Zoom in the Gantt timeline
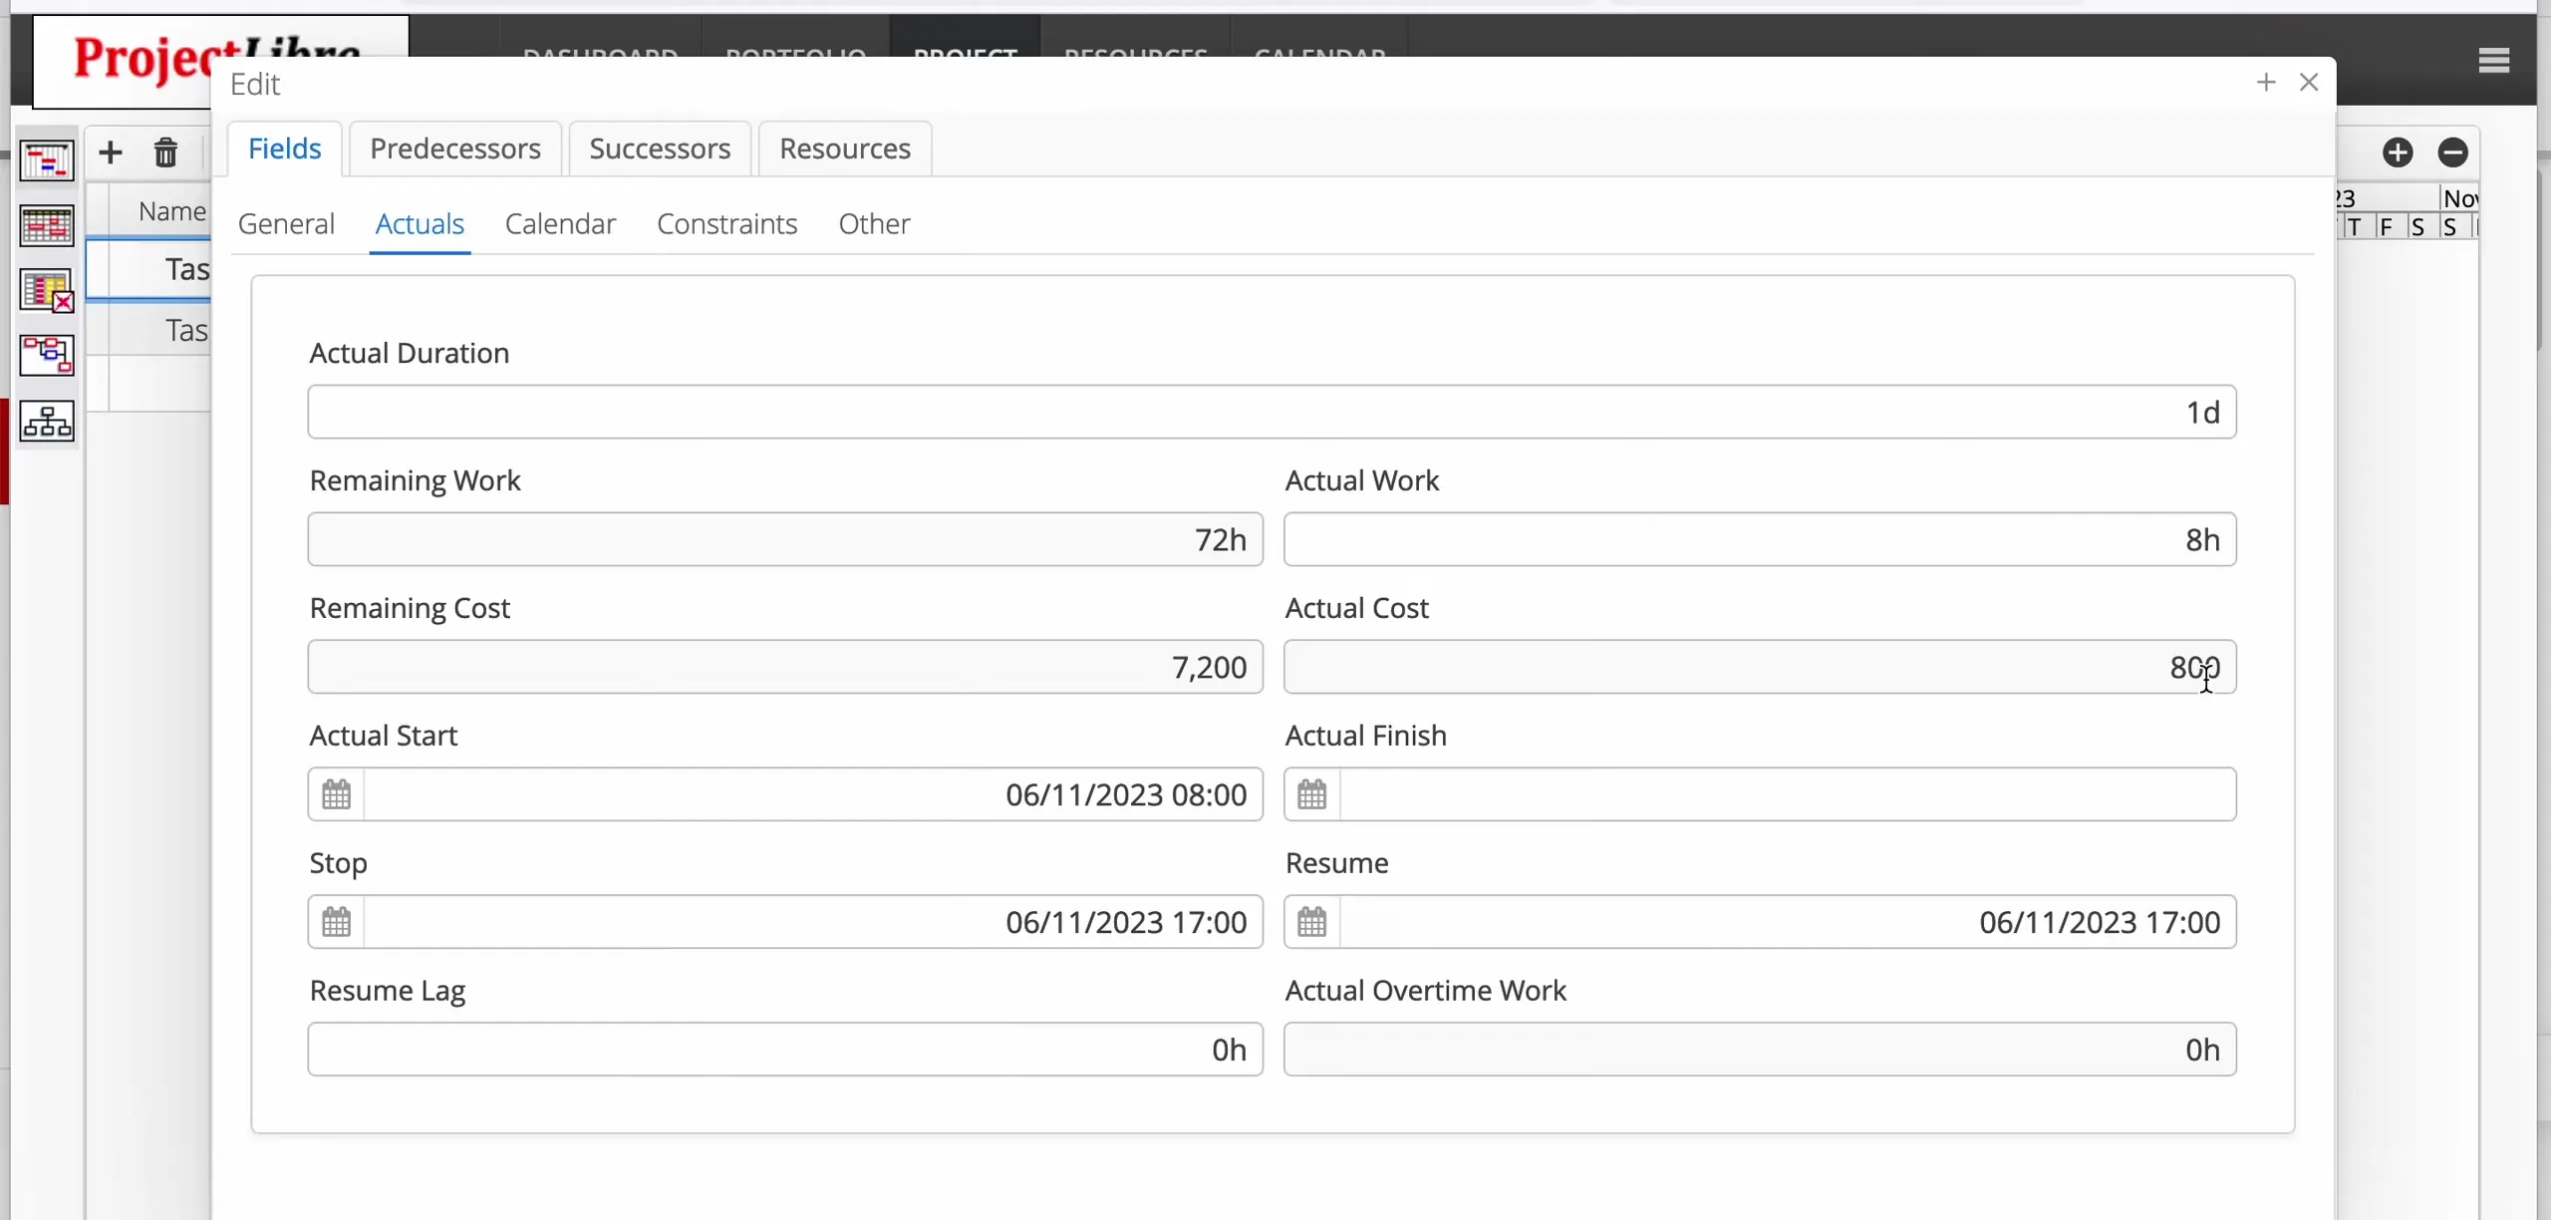2551x1220 pixels. [x=2398, y=152]
